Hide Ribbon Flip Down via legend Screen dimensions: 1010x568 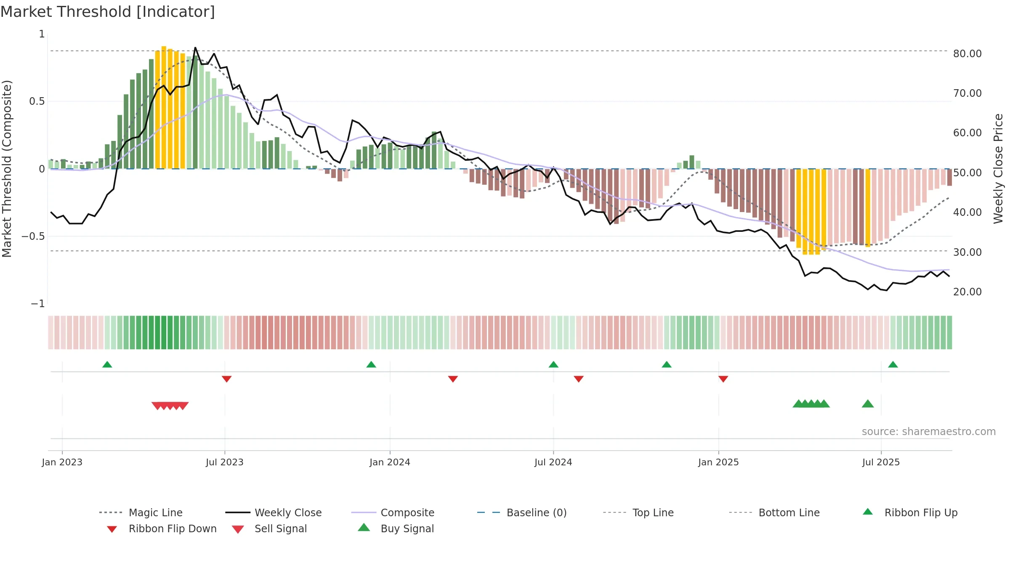(x=161, y=528)
